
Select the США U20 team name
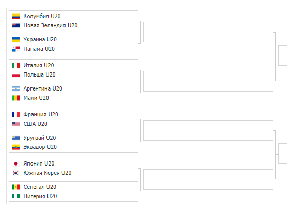coord(35,124)
